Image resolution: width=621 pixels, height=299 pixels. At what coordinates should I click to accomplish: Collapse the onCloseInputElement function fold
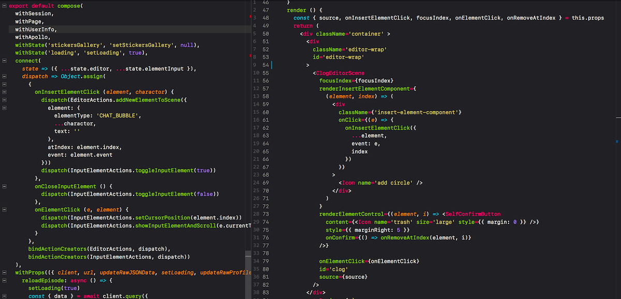4,186
